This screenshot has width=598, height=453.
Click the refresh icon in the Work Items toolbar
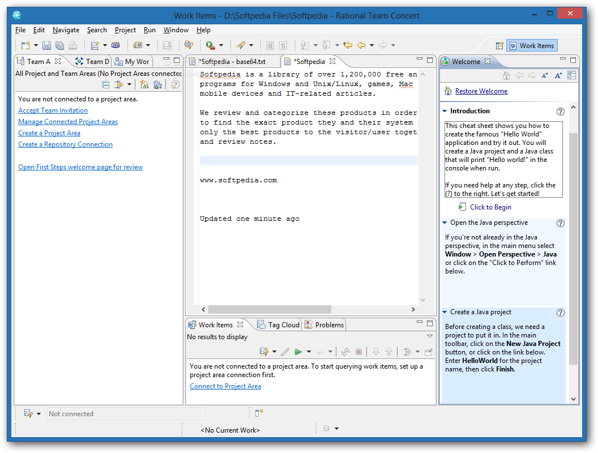(x=345, y=352)
